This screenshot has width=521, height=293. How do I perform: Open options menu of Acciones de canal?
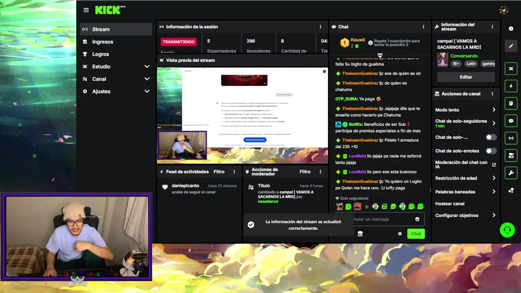point(492,94)
